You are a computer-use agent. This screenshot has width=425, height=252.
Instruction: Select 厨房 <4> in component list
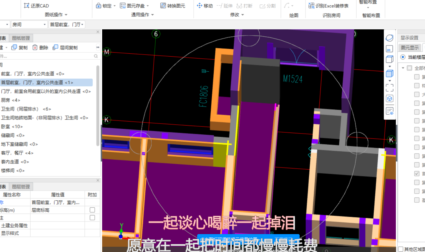pyautogui.click(x=47, y=100)
